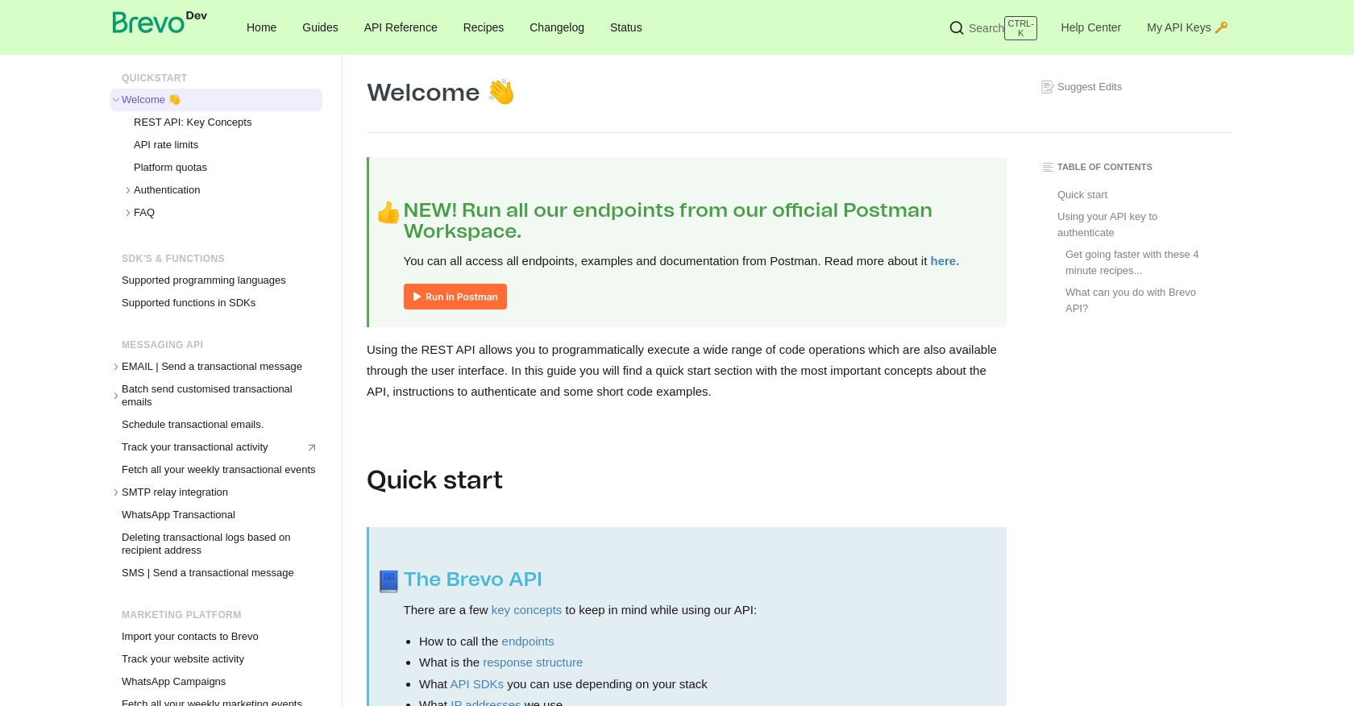Open API rate limits page
The height and width of the screenshot is (706, 1354).
(x=166, y=145)
